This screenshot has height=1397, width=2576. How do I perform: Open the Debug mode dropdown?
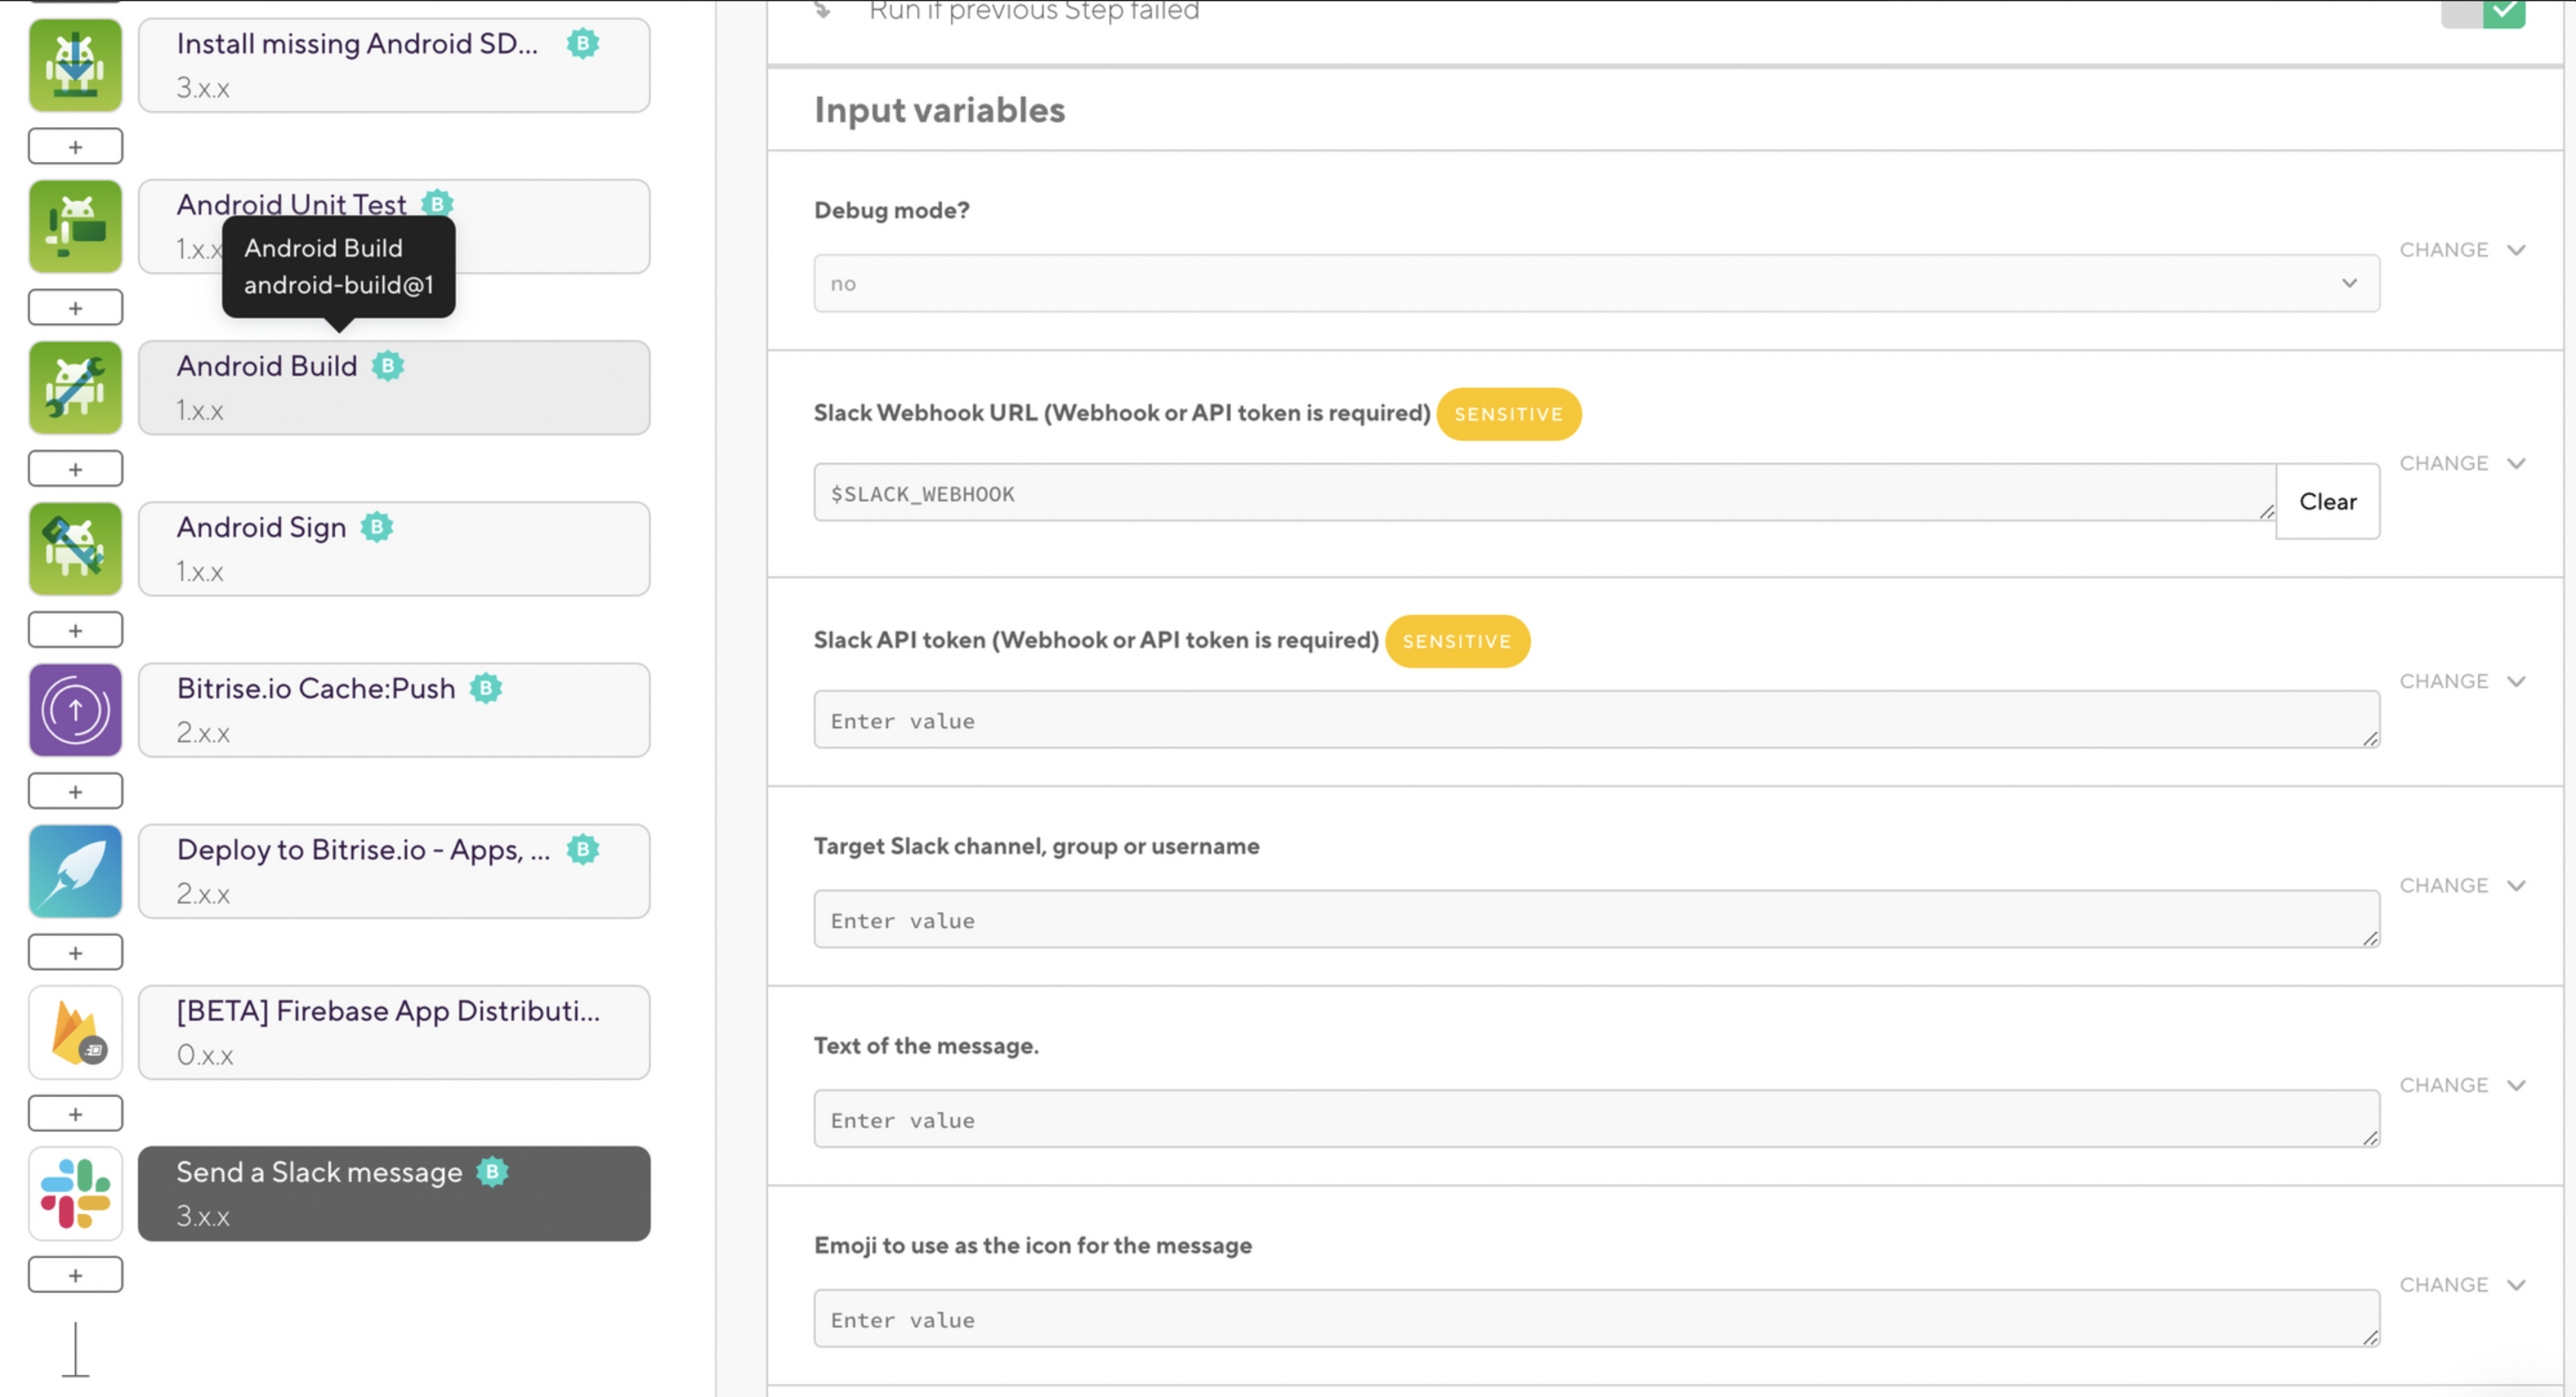click(x=1596, y=284)
